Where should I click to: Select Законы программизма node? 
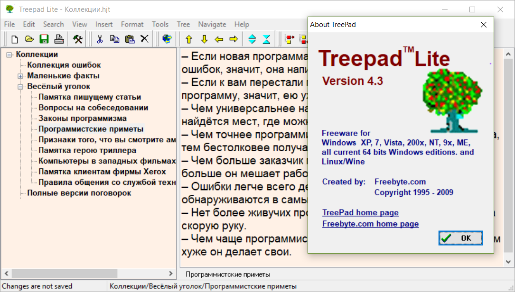83,119
